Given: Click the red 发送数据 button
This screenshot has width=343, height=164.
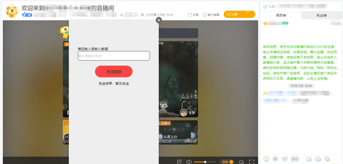Looking at the screenshot, I should click(114, 72).
